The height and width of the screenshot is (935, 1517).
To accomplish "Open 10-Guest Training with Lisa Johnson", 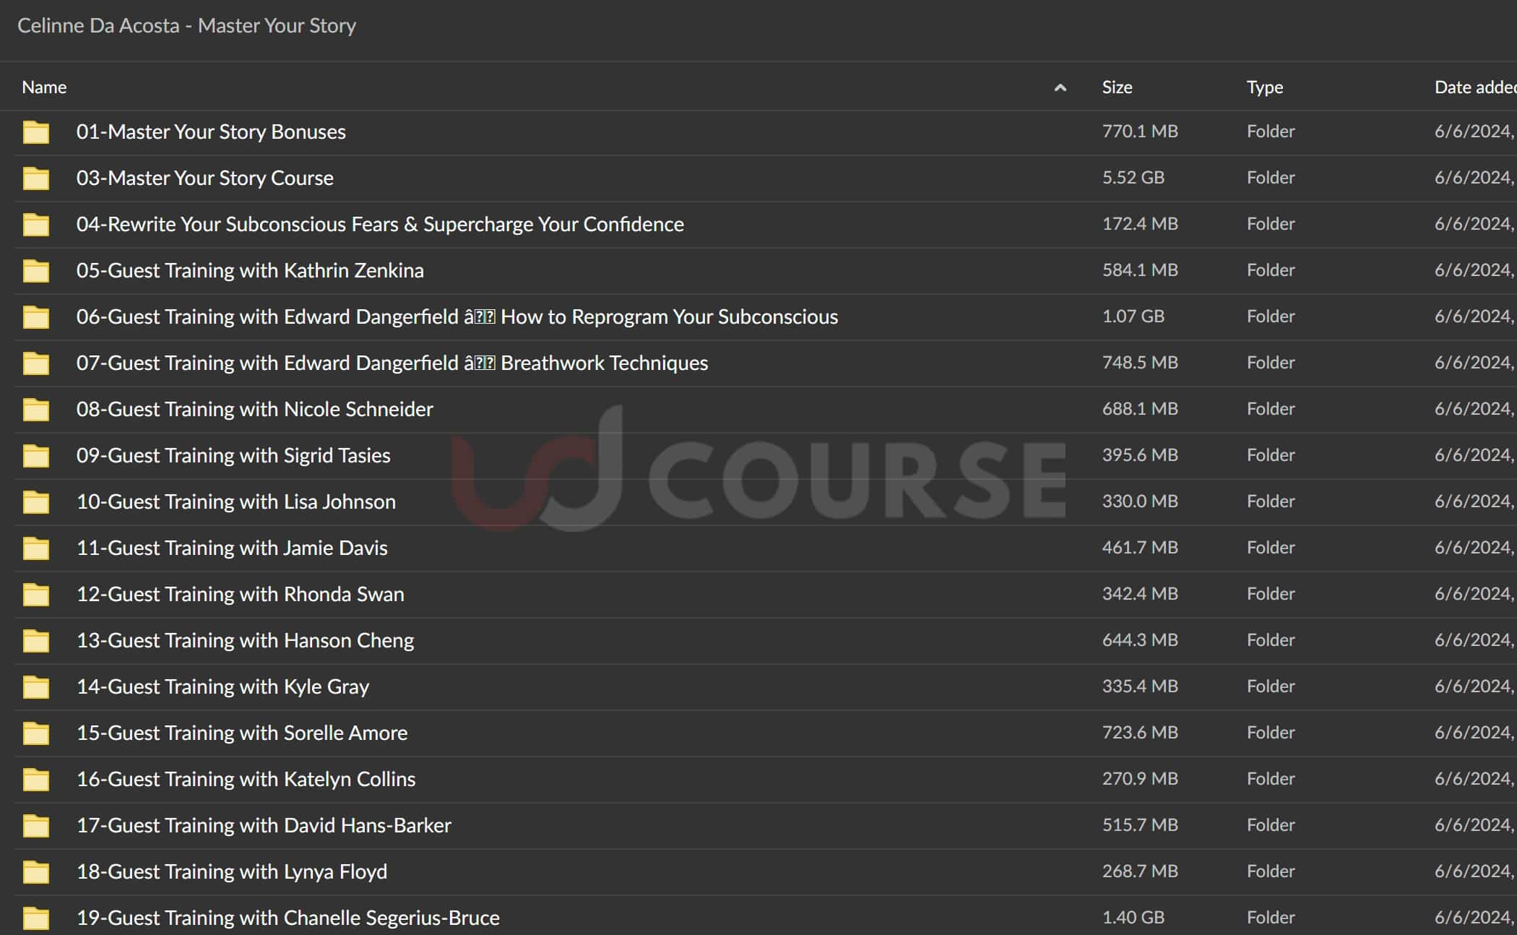I will point(235,501).
